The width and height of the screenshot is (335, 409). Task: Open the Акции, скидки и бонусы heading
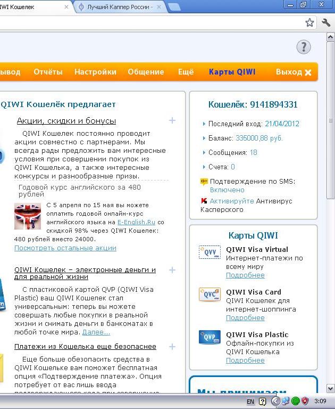[66, 121]
